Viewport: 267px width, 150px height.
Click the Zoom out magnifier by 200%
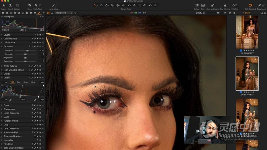pyautogui.click(x=204, y=13)
